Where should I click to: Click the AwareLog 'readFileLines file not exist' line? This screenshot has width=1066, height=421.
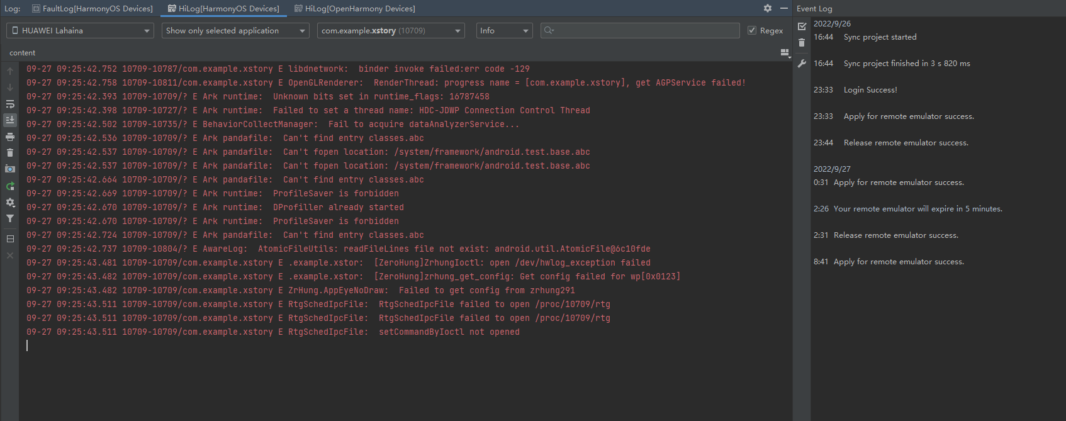click(339, 249)
